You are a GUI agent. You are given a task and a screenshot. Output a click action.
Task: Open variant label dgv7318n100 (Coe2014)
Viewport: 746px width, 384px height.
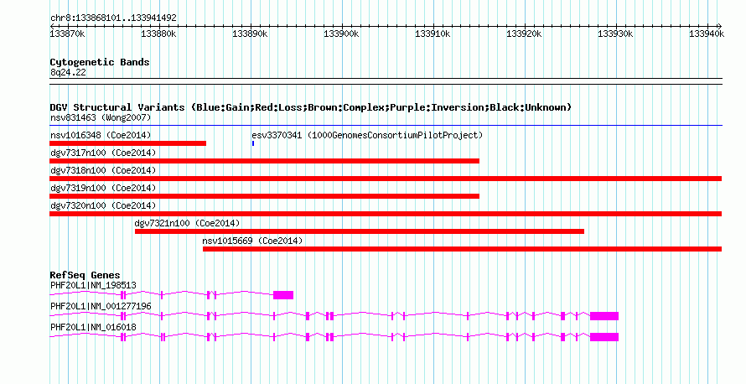coord(103,170)
